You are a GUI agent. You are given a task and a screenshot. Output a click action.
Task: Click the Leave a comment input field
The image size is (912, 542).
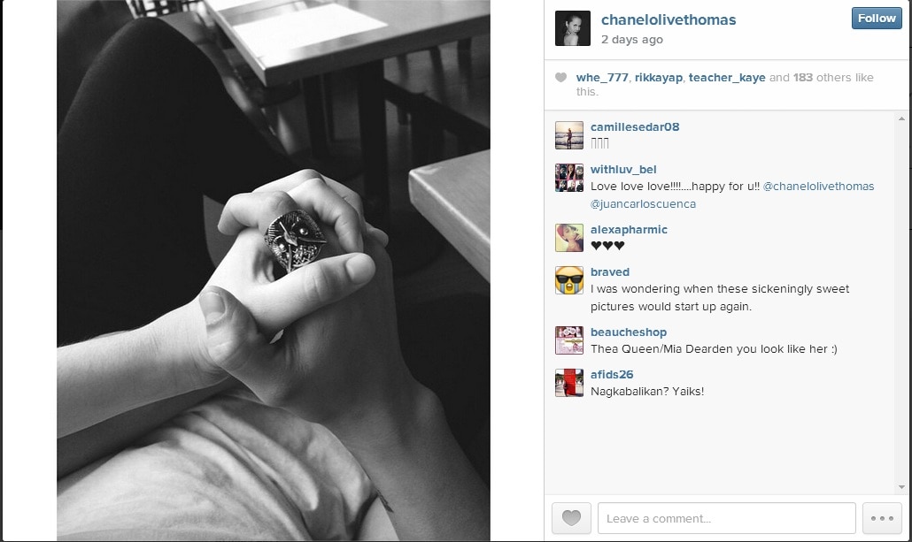[x=726, y=517]
